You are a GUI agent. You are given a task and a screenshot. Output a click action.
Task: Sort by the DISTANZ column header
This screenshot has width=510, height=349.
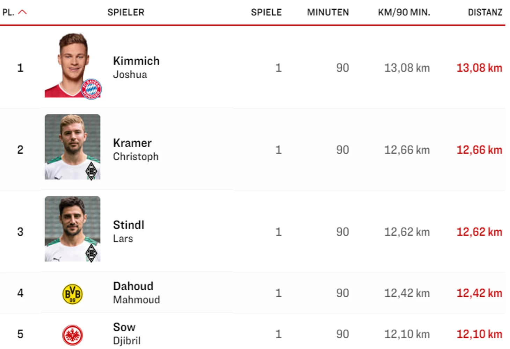click(485, 12)
